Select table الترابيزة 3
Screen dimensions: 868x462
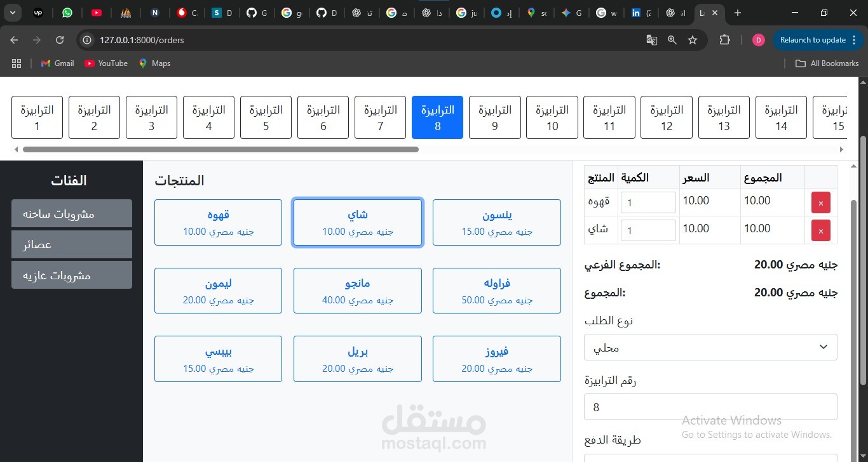(151, 117)
